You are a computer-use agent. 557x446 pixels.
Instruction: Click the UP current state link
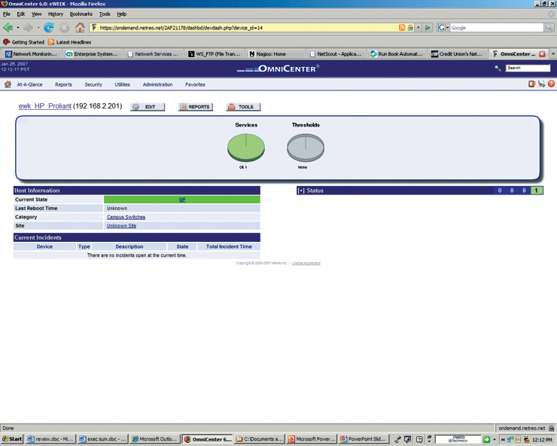tap(182, 200)
